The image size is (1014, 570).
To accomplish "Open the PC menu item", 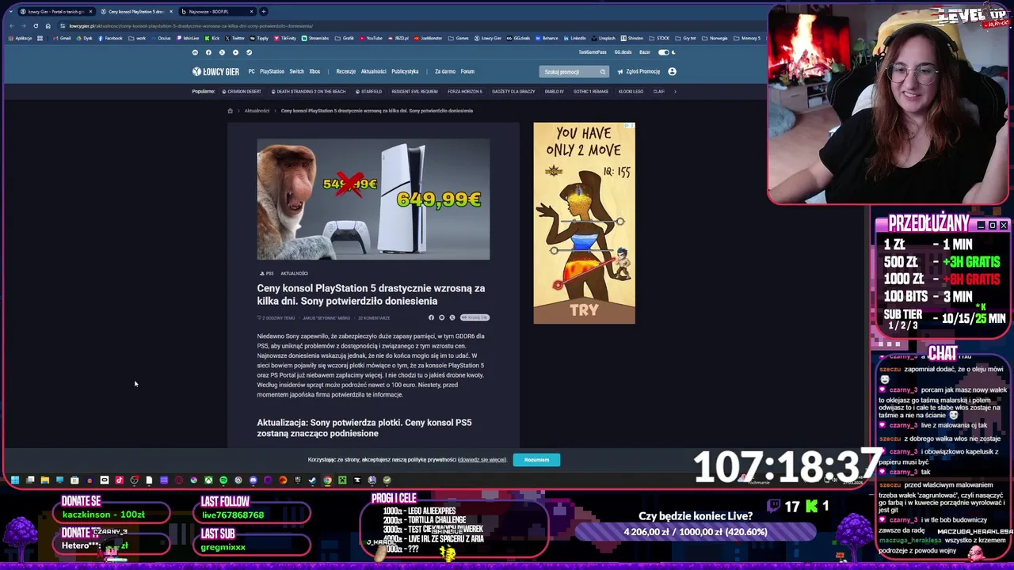I will tap(251, 71).
